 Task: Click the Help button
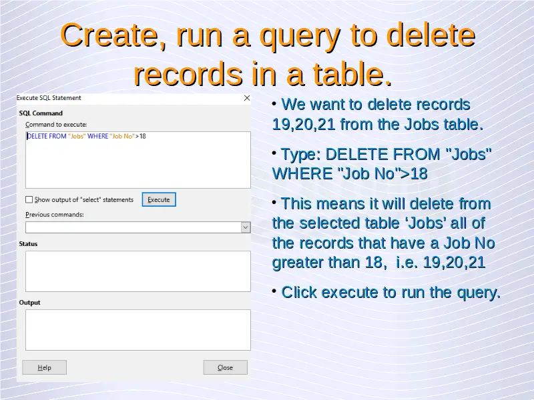click(44, 367)
